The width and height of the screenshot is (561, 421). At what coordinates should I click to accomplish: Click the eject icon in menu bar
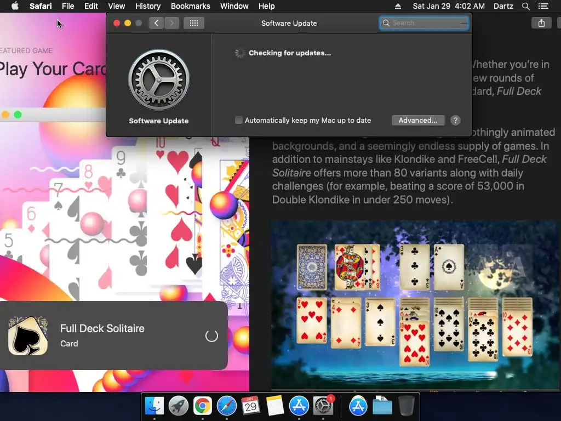[398, 6]
